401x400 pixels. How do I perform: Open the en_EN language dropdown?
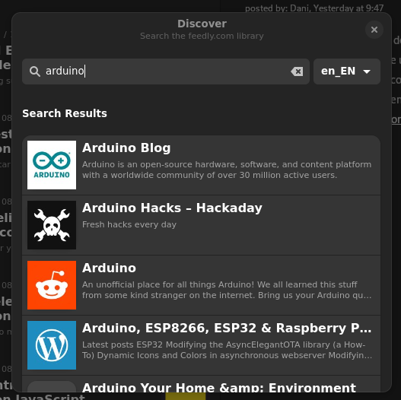pyautogui.click(x=347, y=71)
